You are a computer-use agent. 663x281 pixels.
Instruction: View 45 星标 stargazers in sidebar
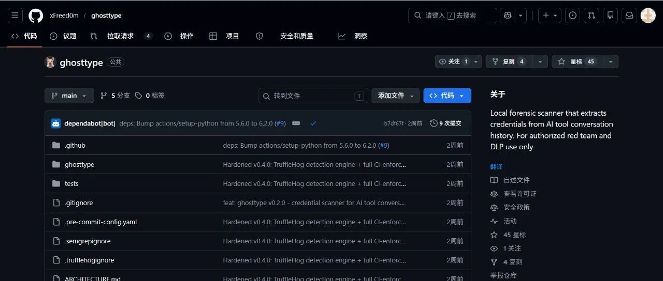coord(508,235)
